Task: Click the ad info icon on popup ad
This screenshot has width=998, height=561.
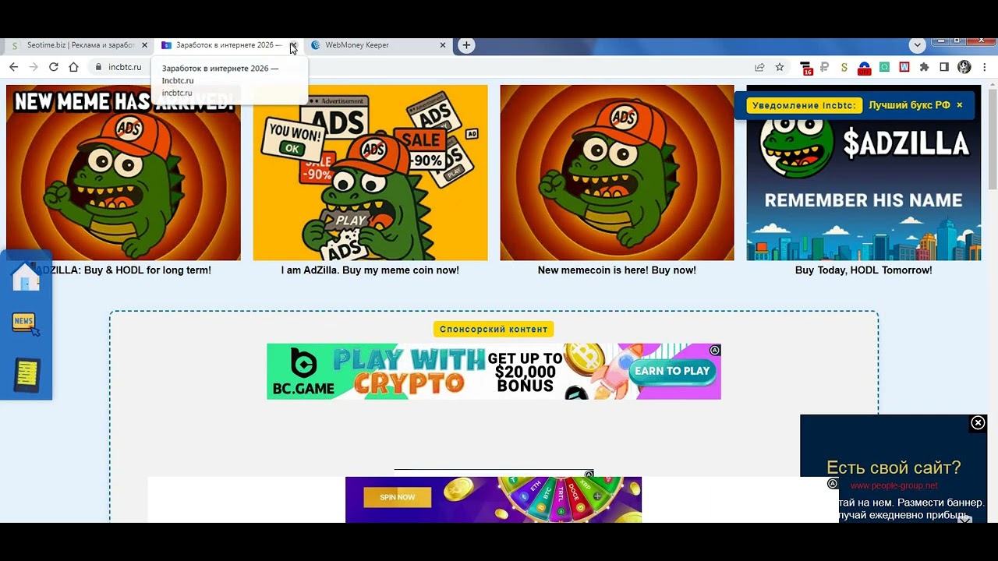Action: (x=833, y=484)
